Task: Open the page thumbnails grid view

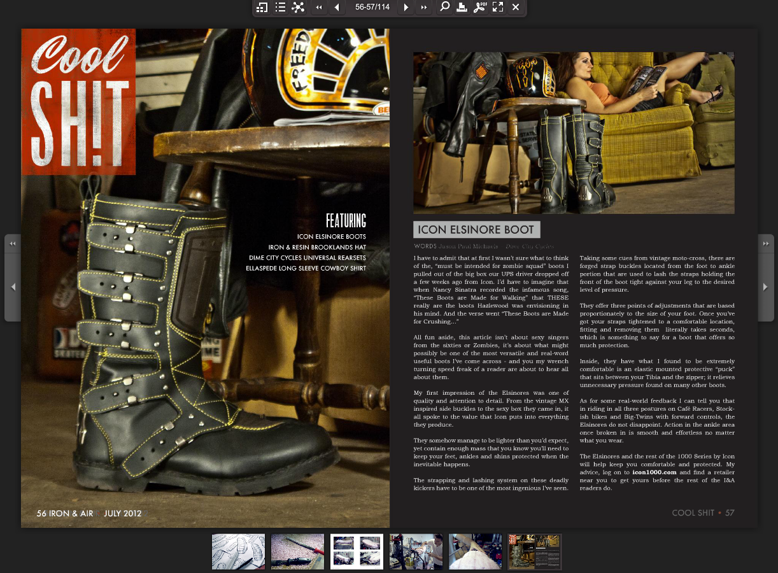Action: [x=262, y=7]
